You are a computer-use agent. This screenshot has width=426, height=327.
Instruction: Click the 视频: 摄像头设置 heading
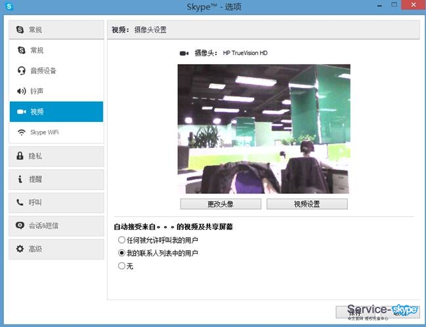point(139,29)
